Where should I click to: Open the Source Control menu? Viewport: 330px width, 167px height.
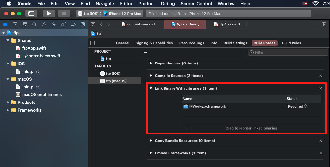point(196,4)
